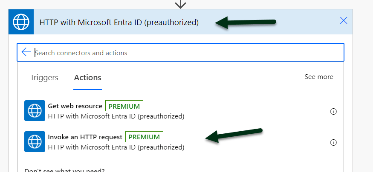
Task: Click the See more link
Action: pyautogui.click(x=318, y=77)
